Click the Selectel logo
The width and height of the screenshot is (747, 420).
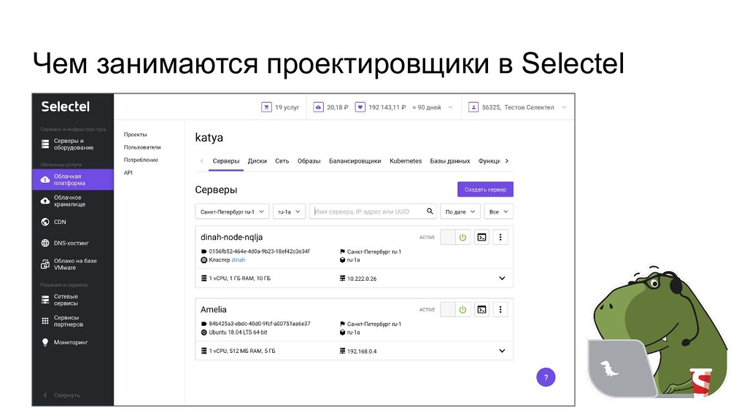point(65,106)
